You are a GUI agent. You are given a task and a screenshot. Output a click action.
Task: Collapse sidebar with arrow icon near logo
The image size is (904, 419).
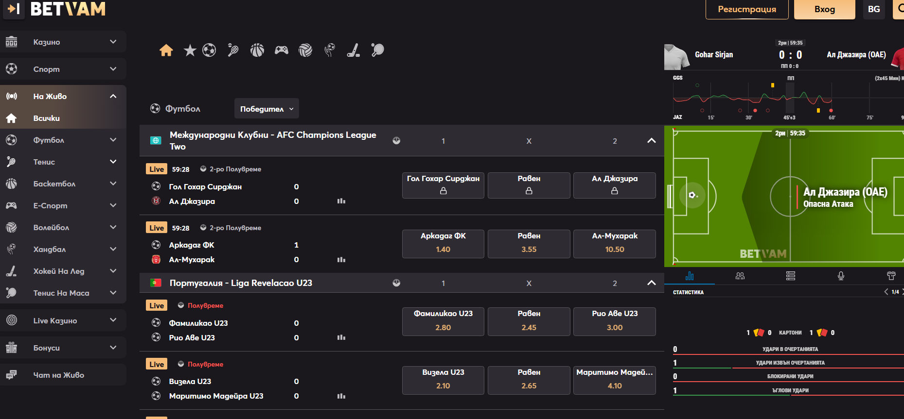pos(14,9)
